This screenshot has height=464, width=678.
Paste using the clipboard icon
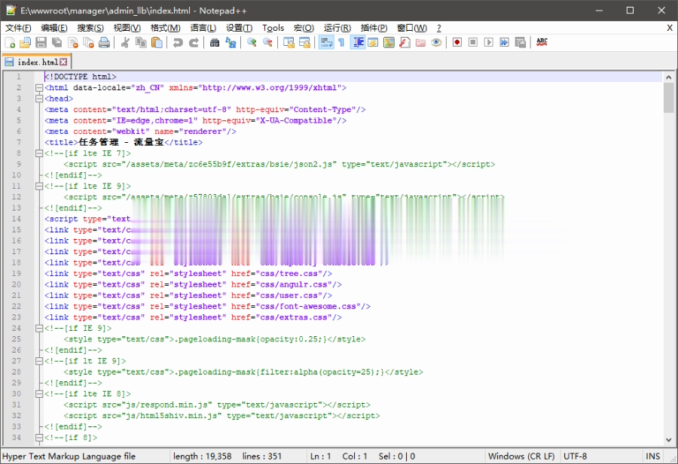tap(157, 42)
